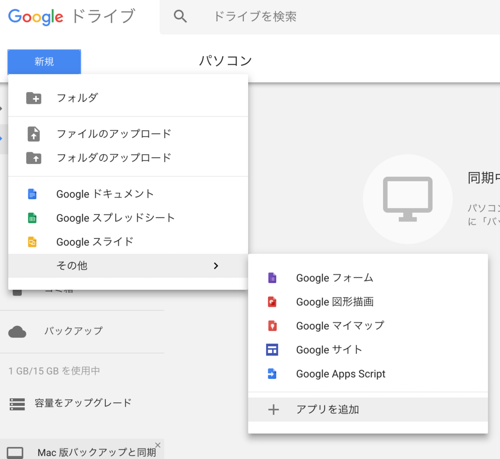Screen dimensions: 500x459
Task: Click the file upload icon
Action: point(34,134)
